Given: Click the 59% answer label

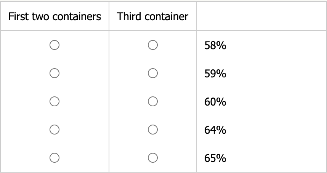Looking at the screenshot, I should 215,74.
